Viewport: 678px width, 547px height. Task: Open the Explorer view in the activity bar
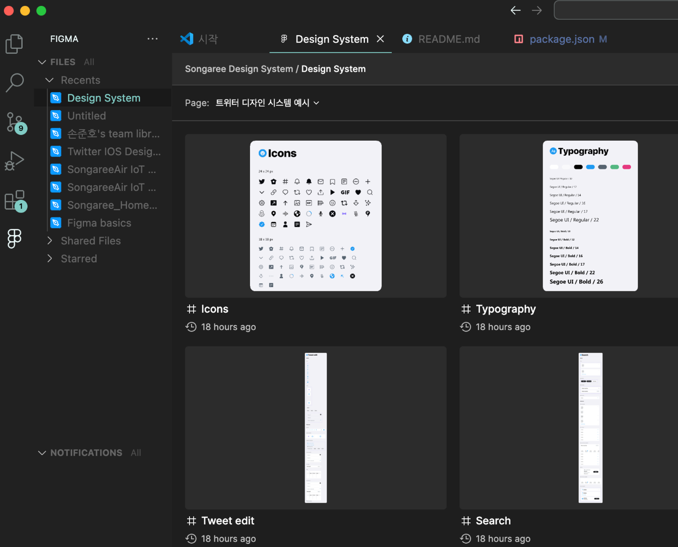tap(14, 43)
